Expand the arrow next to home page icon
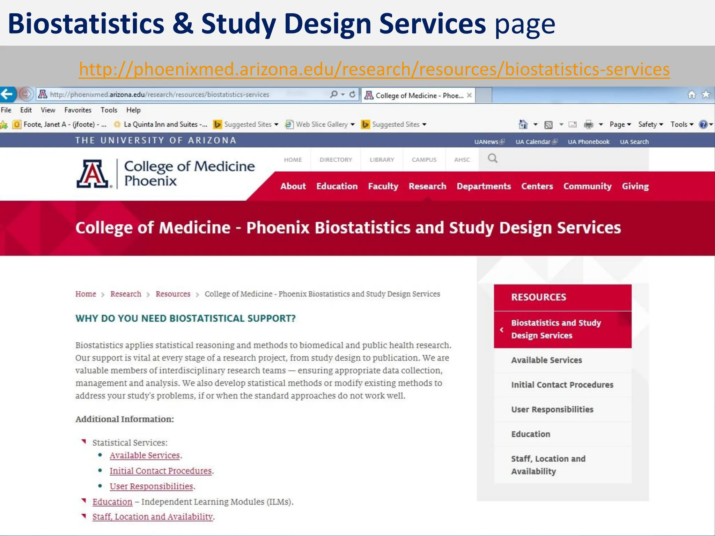The width and height of the screenshot is (715, 536). click(536, 125)
